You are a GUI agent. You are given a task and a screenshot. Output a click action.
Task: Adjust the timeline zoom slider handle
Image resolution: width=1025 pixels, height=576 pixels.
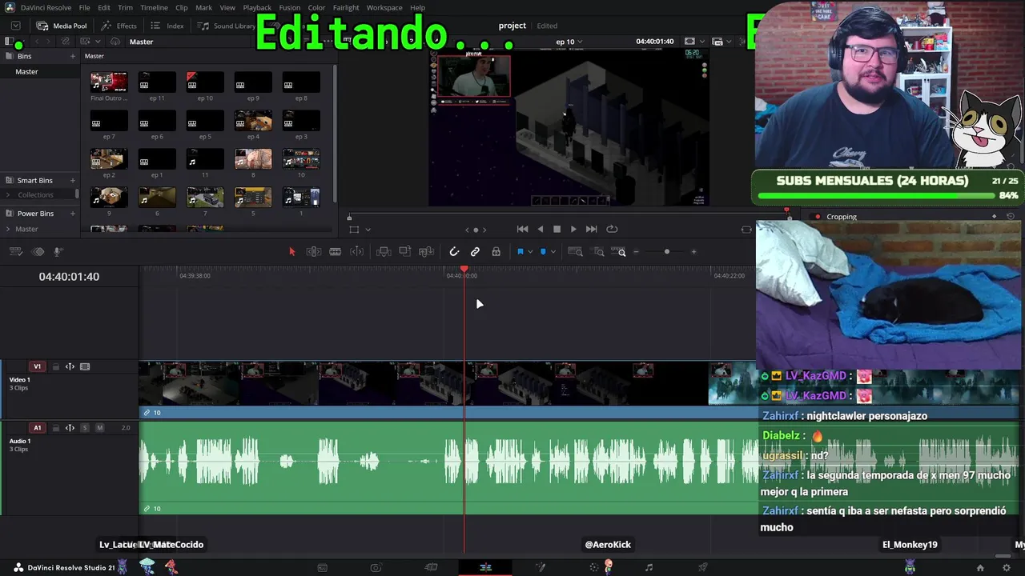click(x=666, y=252)
